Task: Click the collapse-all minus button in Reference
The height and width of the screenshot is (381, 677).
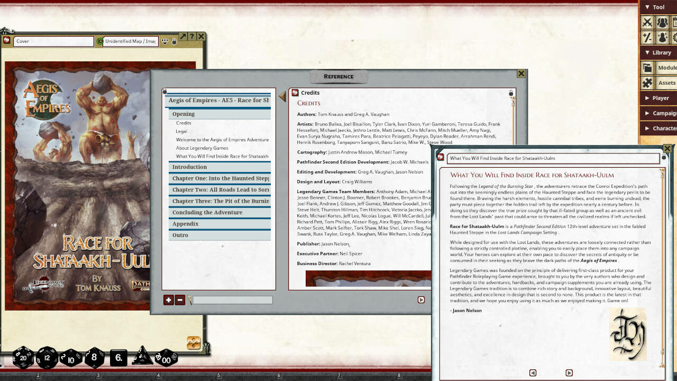Action: [180, 300]
